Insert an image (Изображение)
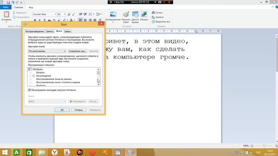Viewport: 278px width, 156px height. (x=113, y=16)
